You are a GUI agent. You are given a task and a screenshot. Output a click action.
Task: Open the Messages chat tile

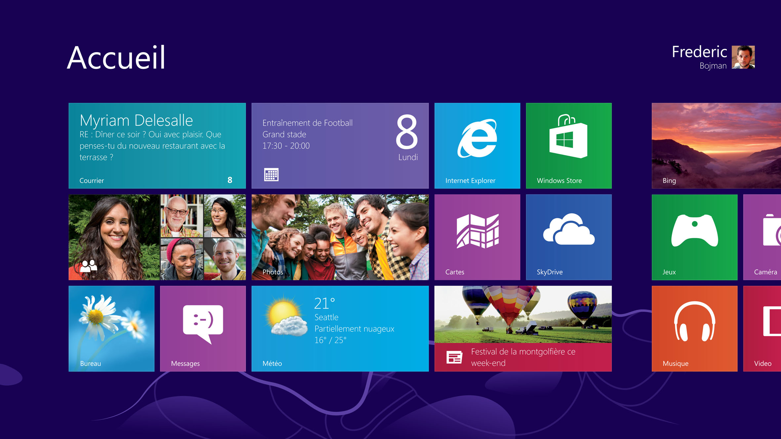click(x=203, y=328)
